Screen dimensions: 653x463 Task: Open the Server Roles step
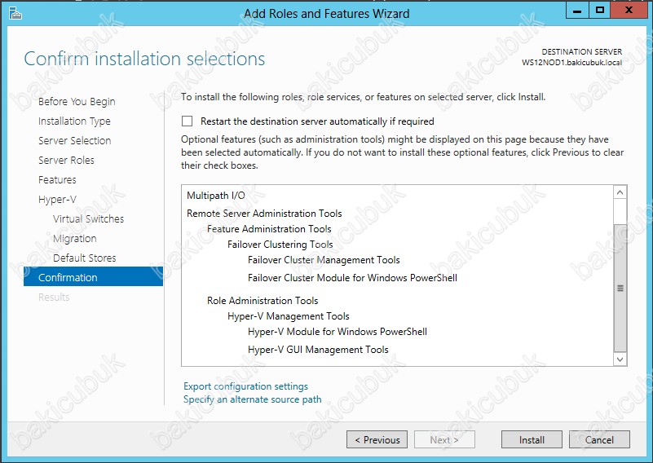pyautogui.click(x=66, y=161)
